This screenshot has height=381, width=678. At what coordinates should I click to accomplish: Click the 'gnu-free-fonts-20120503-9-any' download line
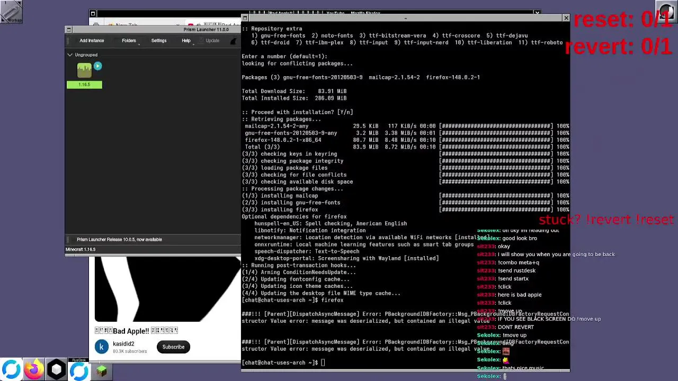[x=405, y=133]
